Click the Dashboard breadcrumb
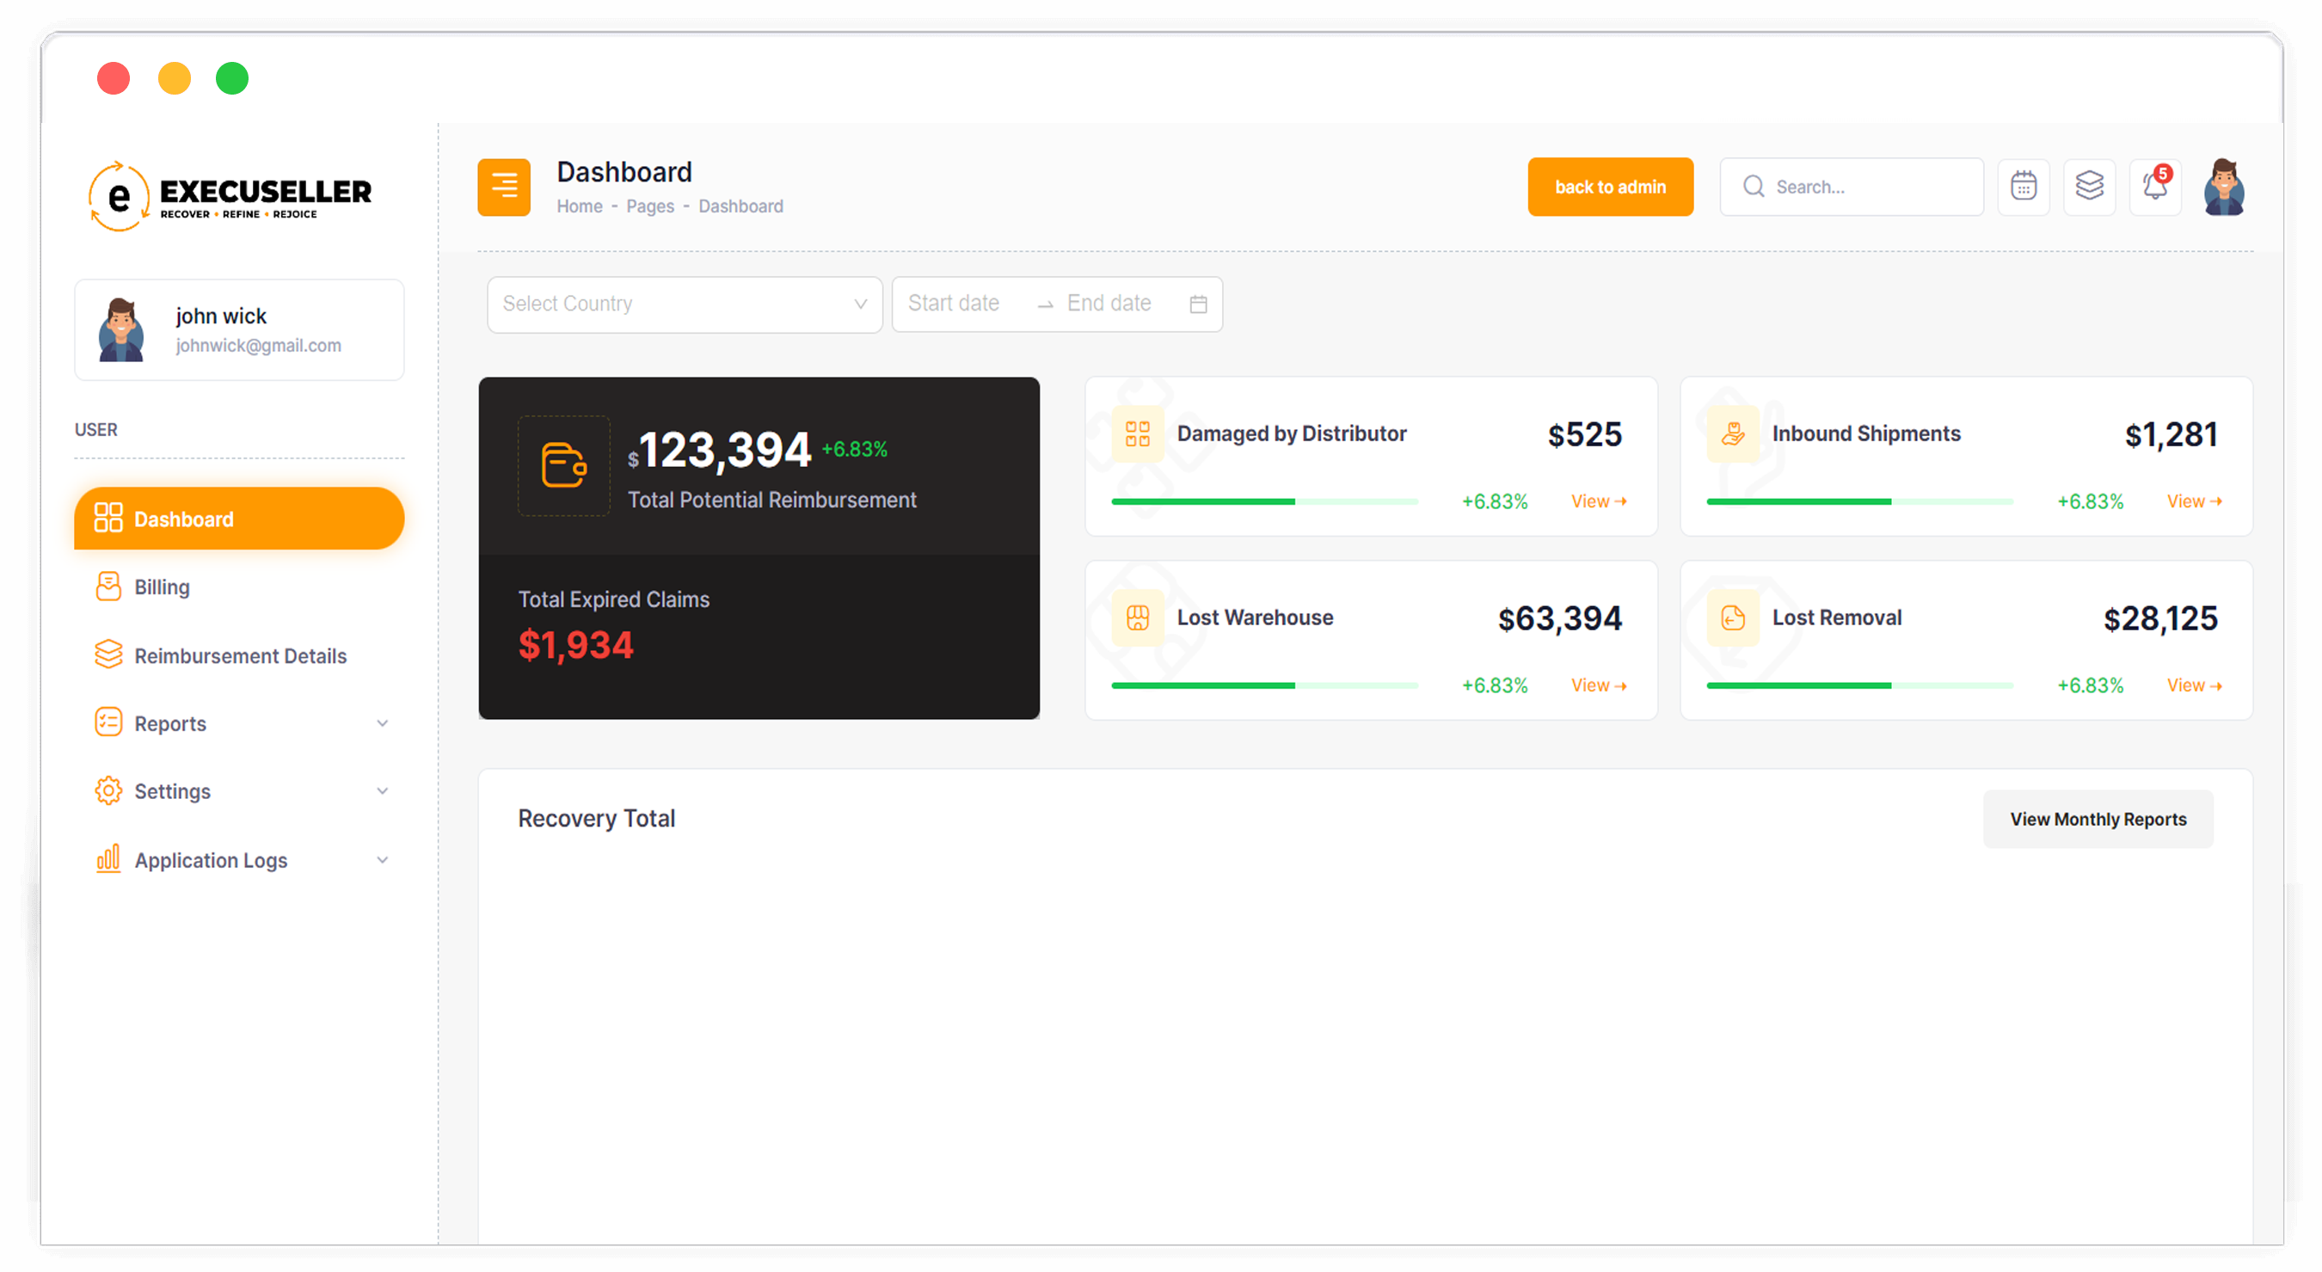The height and width of the screenshot is (1272, 2322). 741,206
